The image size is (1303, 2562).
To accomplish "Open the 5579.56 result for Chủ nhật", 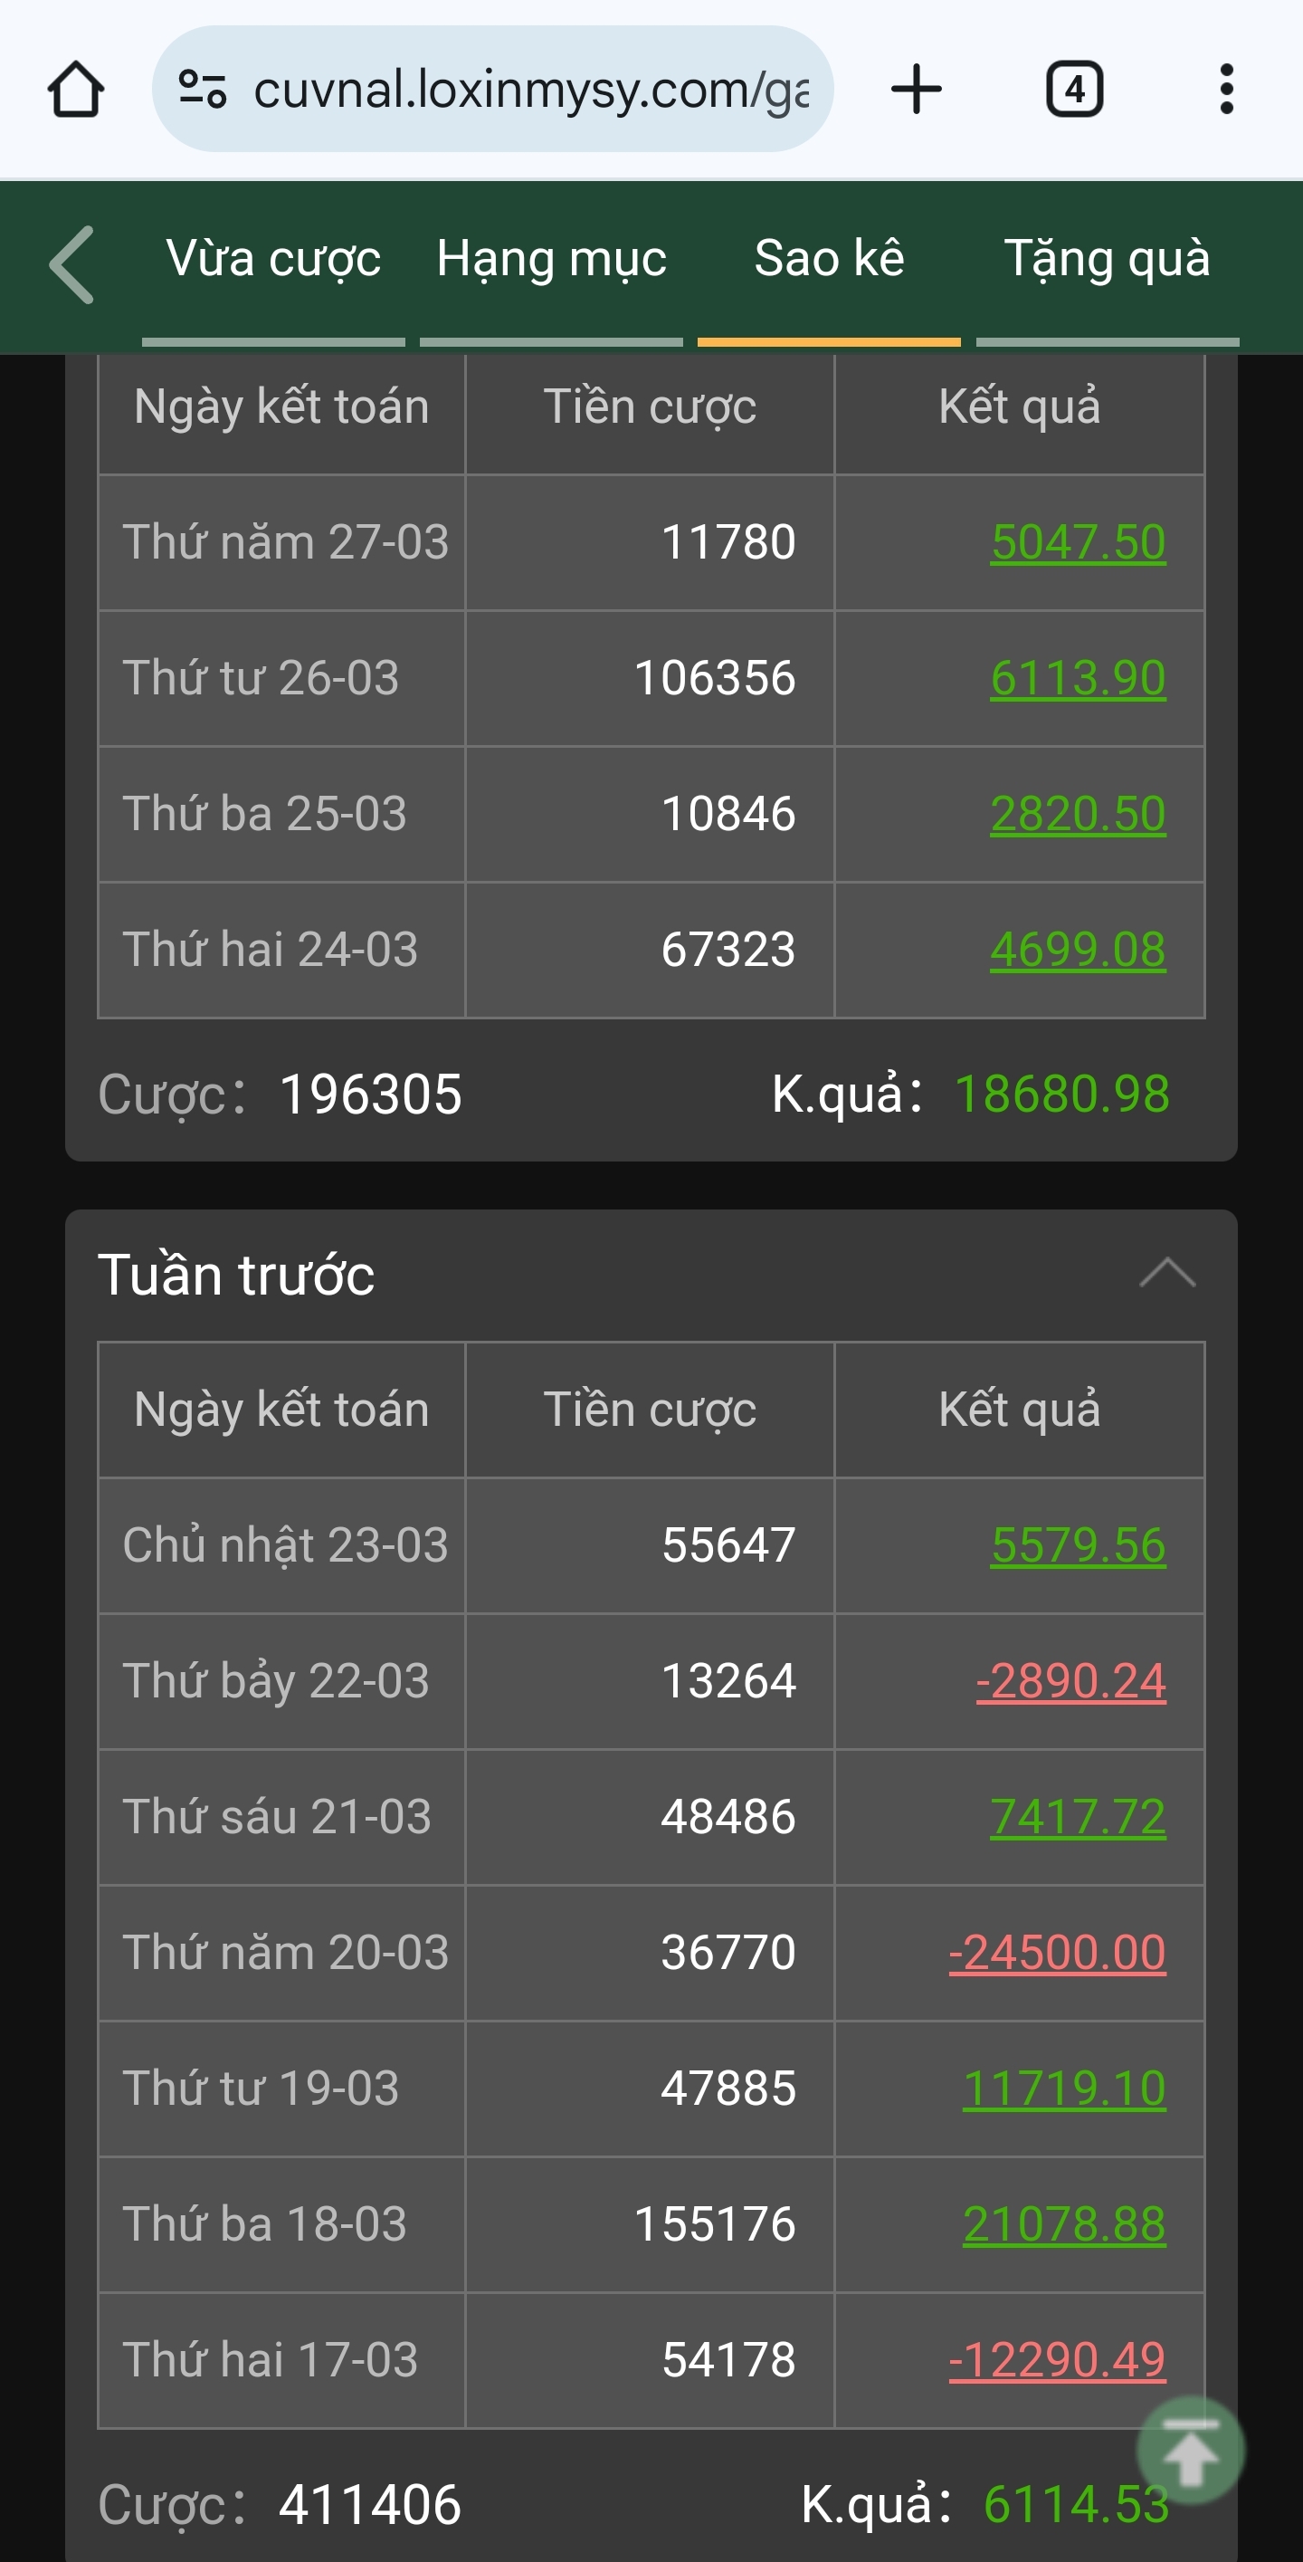I will tap(1078, 1545).
